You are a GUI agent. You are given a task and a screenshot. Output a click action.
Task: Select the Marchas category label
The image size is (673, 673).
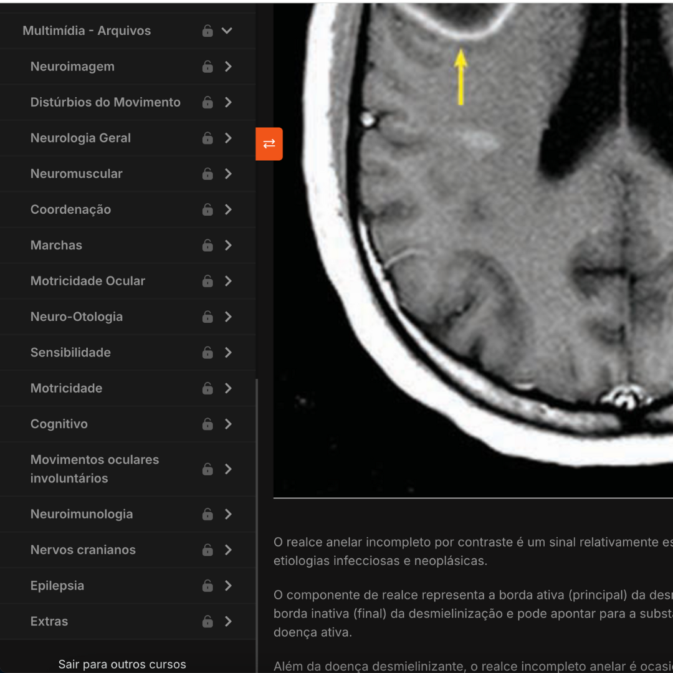(x=56, y=245)
